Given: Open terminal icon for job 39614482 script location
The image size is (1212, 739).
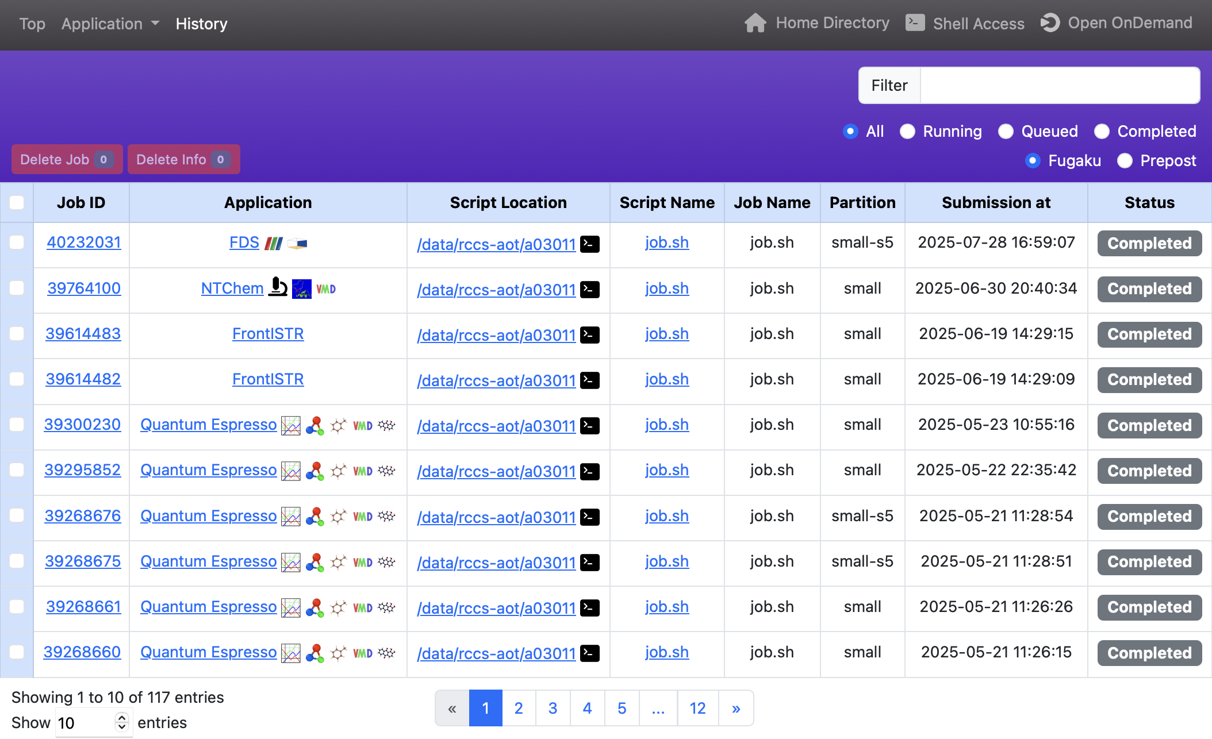Looking at the screenshot, I should pyautogui.click(x=590, y=380).
